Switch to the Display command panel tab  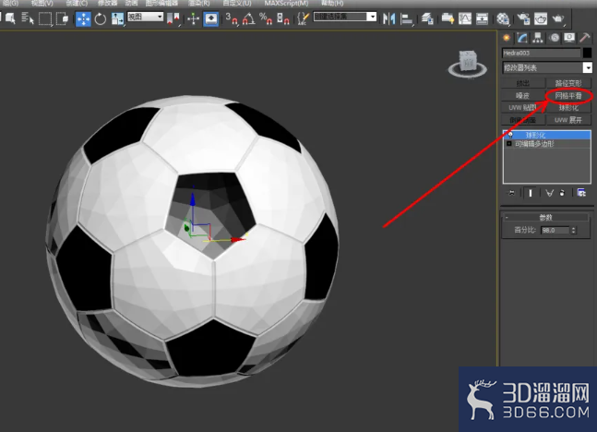[569, 38]
